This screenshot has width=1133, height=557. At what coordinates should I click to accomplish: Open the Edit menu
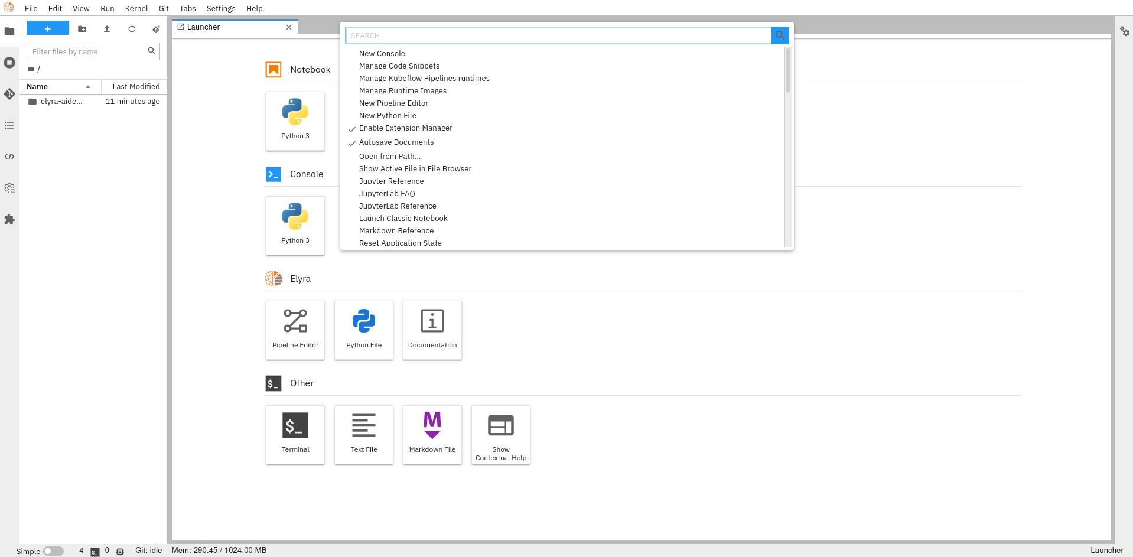(x=55, y=8)
